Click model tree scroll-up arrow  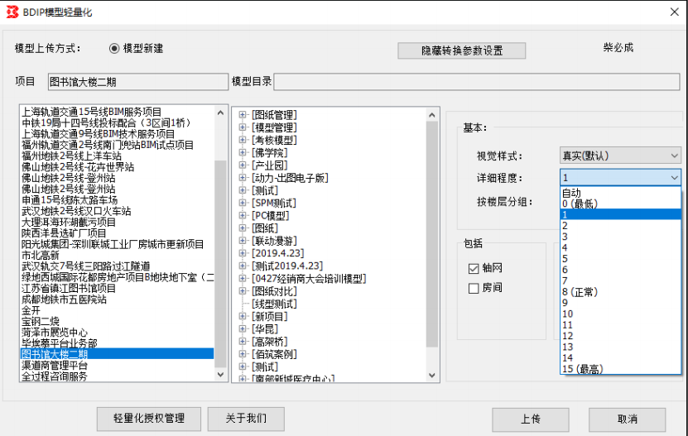[432, 115]
